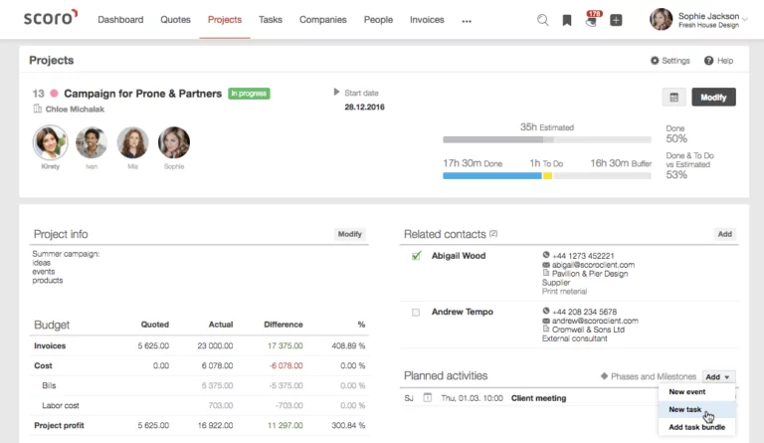Click the email icon for Andrew Tempo

(x=546, y=321)
